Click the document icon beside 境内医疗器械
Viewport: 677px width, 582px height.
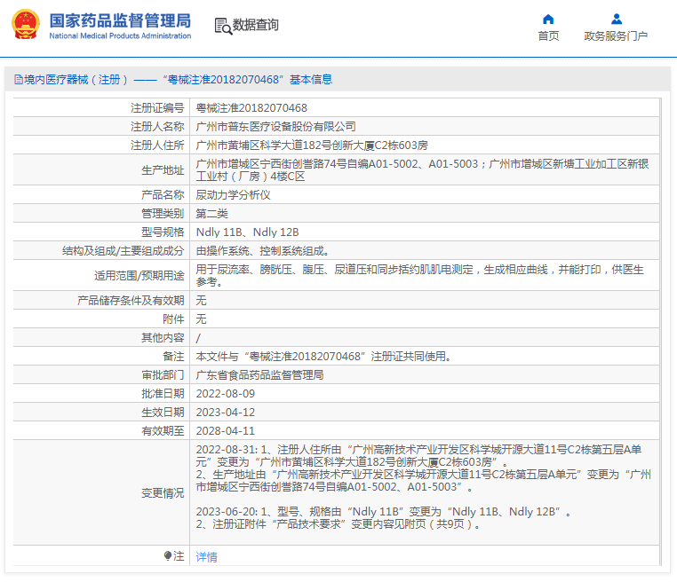tap(19, 79)
